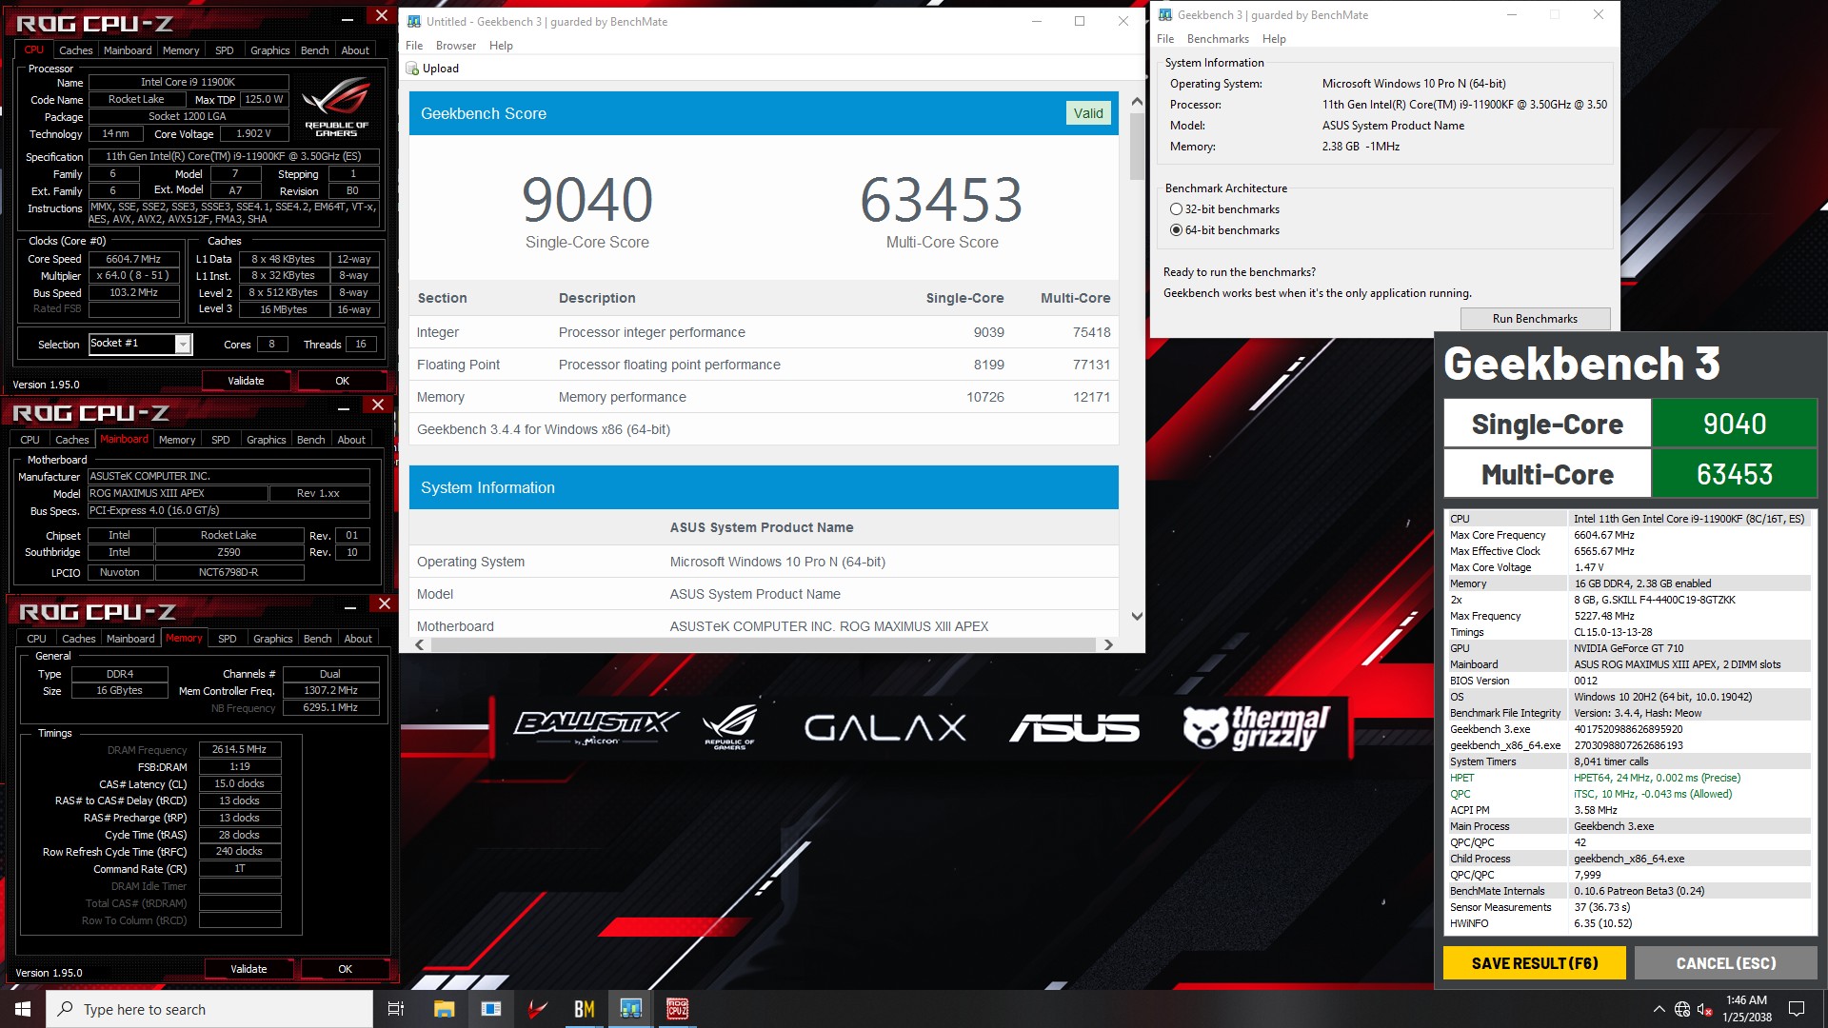1828x1028 pixels.
Task: Click the CAS# Latency 15.0 clocks value
Action: click(240, 784)
